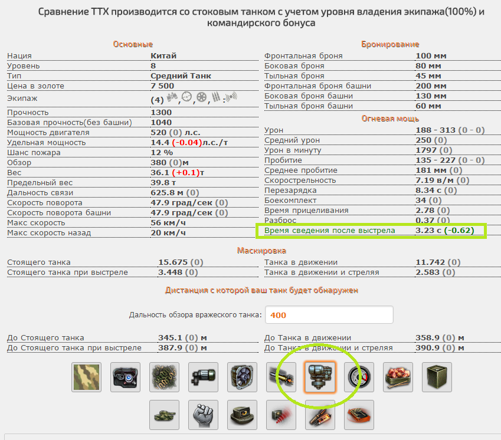The height and width of the screenshot is (440, 501).
Task: Select the Gun Rammer shell icon
Action: click(281, 377)
